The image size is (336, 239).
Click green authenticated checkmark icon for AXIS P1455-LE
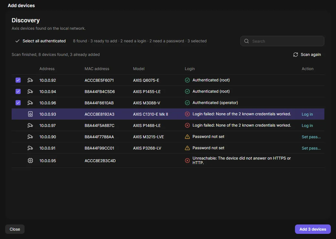tap(187, 91)
